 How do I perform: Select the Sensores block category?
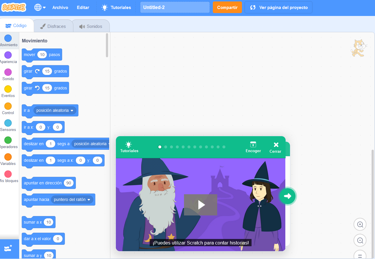click(9, 125)
